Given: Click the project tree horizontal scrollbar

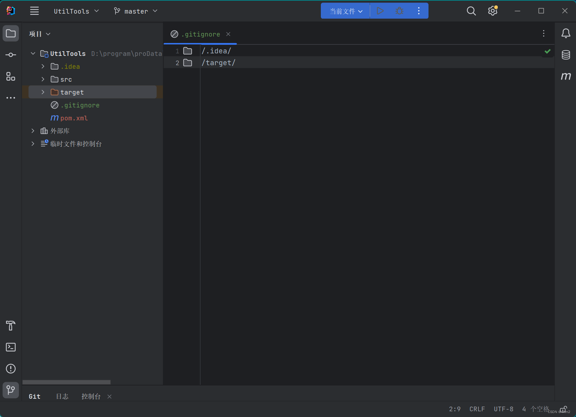Looking at the screenshot, I should tap(66, 382).
